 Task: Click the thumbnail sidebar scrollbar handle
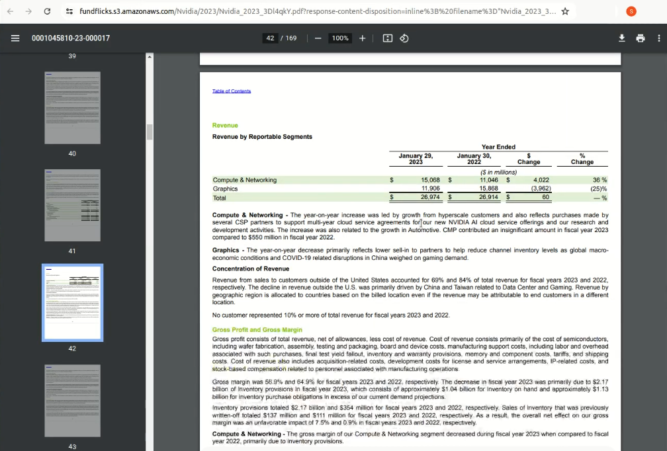click(150, 132)
